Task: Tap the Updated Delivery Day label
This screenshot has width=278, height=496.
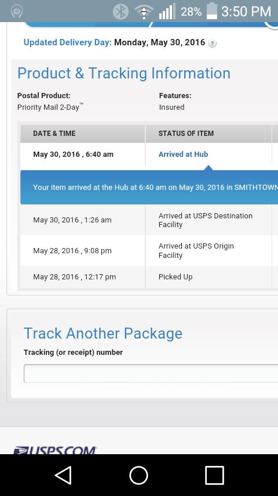Action: (68, 42)
